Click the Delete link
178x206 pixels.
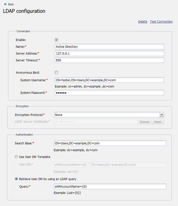click(143, 21)
